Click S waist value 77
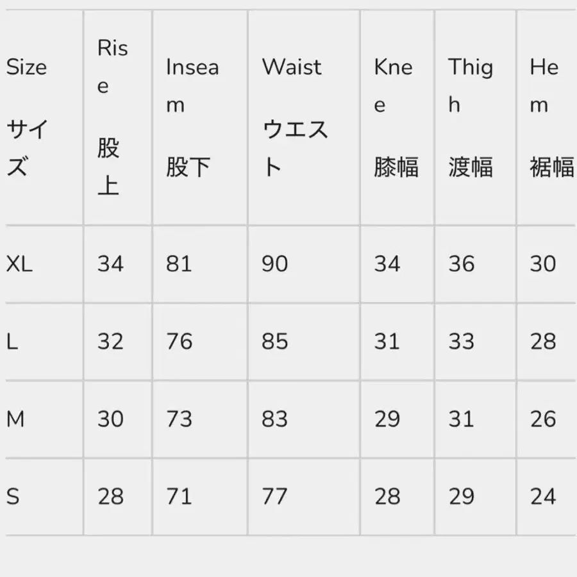The width and height of the screenshot is (577, 577). click(x=275, y=496)
